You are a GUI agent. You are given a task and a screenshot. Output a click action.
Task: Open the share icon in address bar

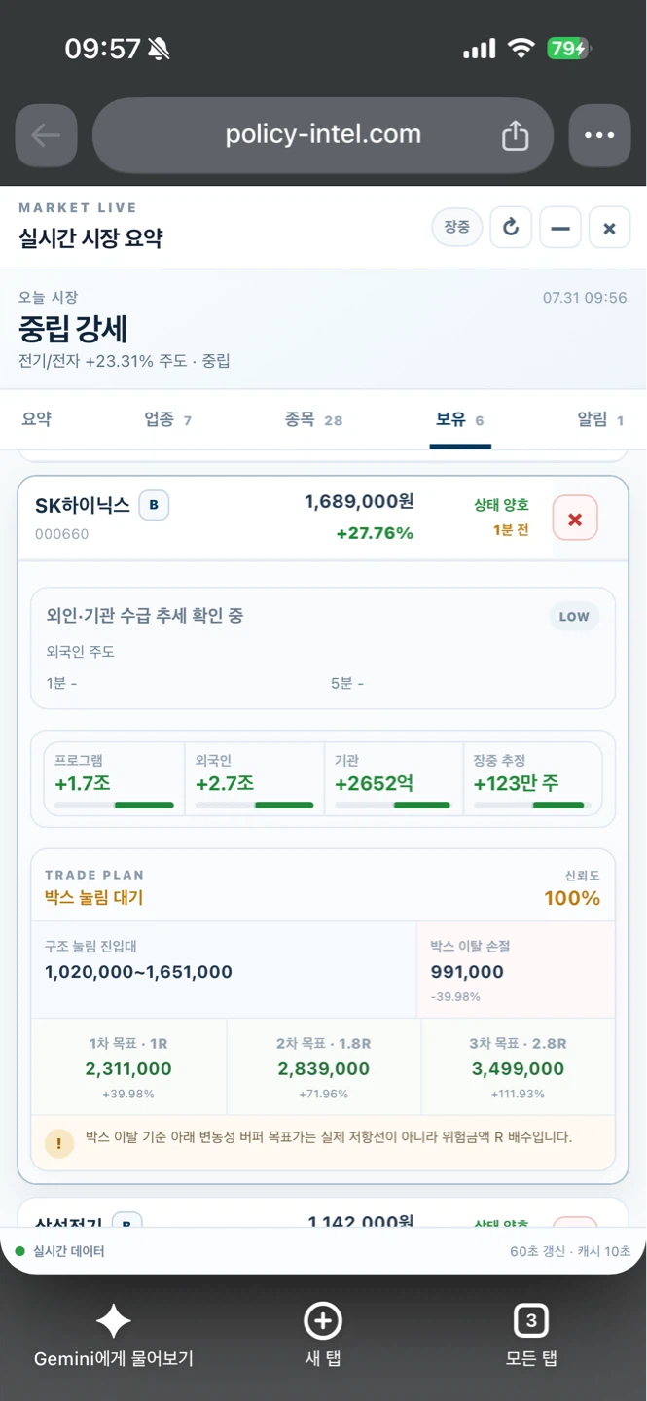515,136
